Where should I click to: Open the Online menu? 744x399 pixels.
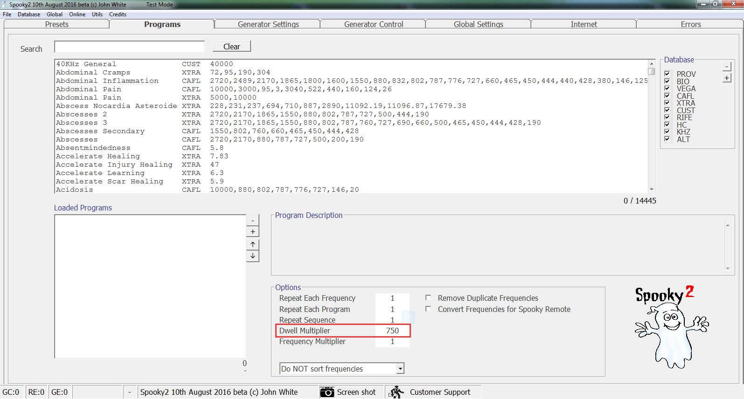(77, 14)
